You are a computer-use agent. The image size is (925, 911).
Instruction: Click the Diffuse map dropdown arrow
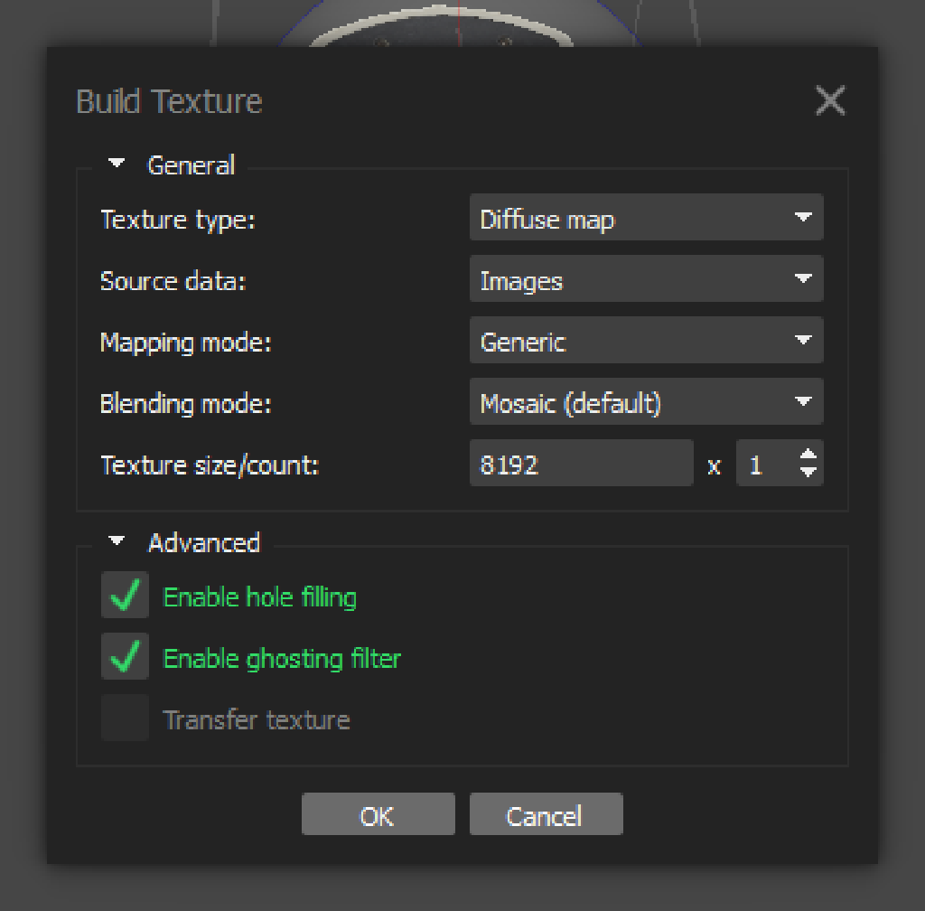click(804, 218)
